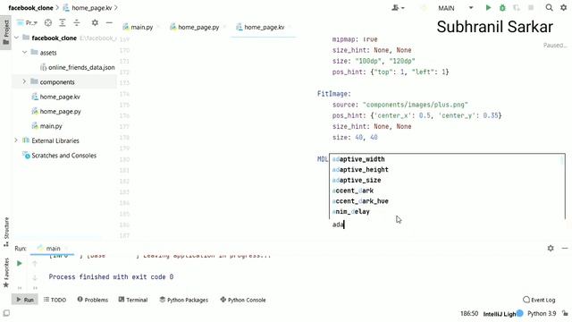Choose adaptive_height completion suggestion
Screen dimensions: 572x322
click(x=360, y=170)
